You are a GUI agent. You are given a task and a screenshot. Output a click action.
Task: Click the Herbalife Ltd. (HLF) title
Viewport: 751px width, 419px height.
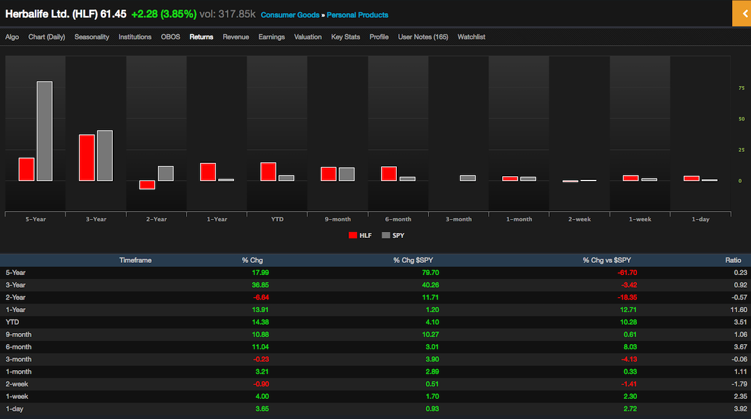pyautogui.click(x=51, y=13)
